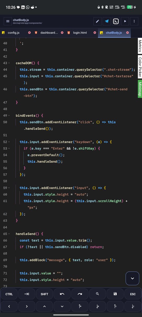Tap the down-arrow M key
Viewport: 142px width, 317px height.
98,306
